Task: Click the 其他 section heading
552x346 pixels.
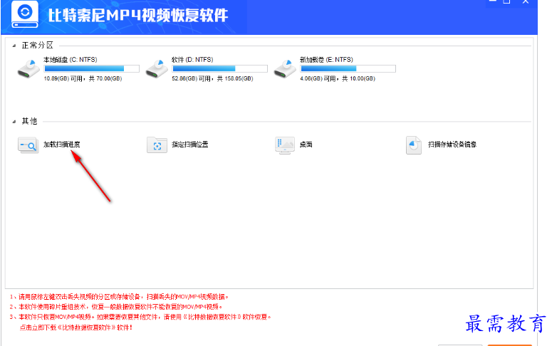Action: click(30, 121)
